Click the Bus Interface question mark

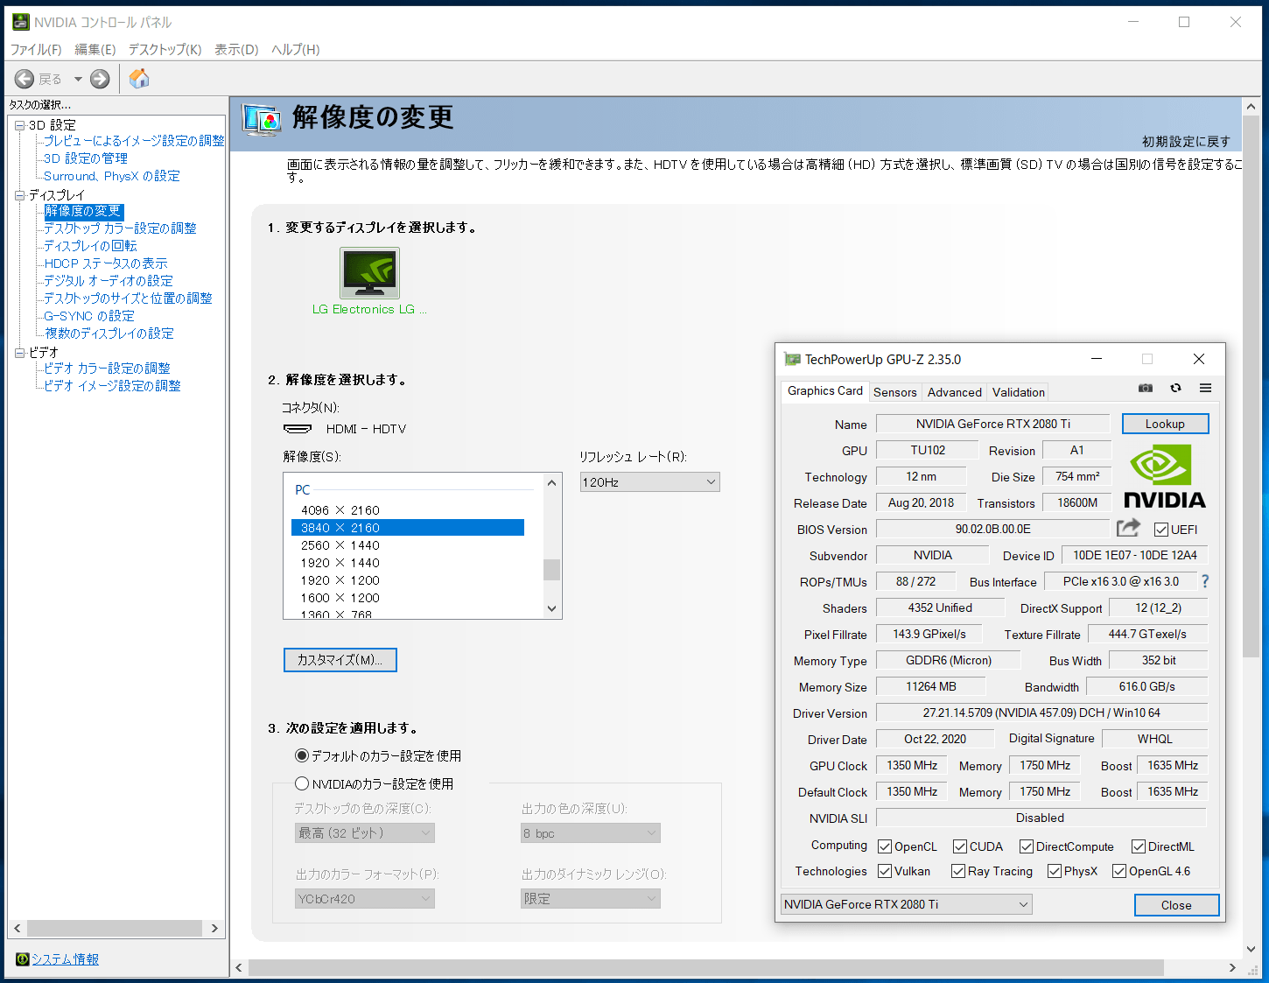click(1205, 581)
